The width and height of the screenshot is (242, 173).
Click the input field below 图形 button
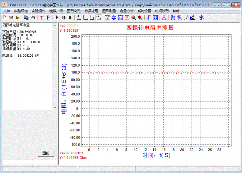pos(29,162)
